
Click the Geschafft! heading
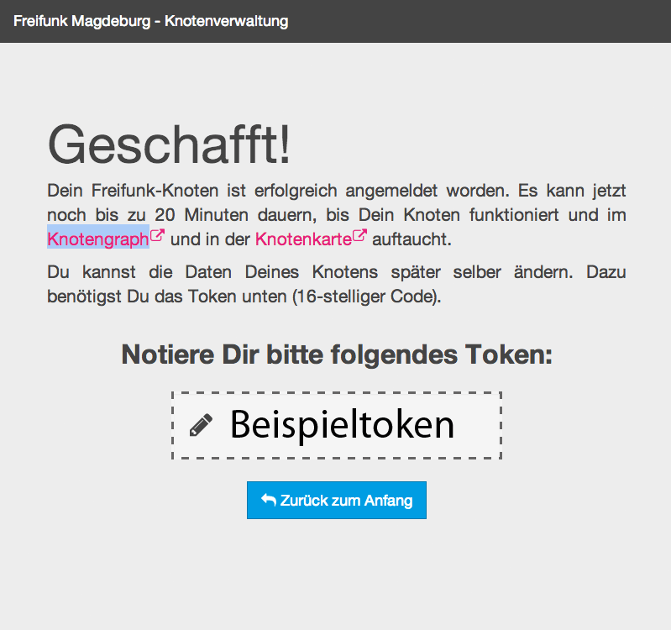tap(169, 144)
